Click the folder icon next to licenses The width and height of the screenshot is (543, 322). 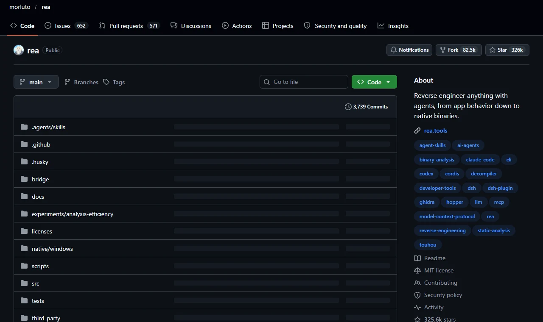click(24, 231)
